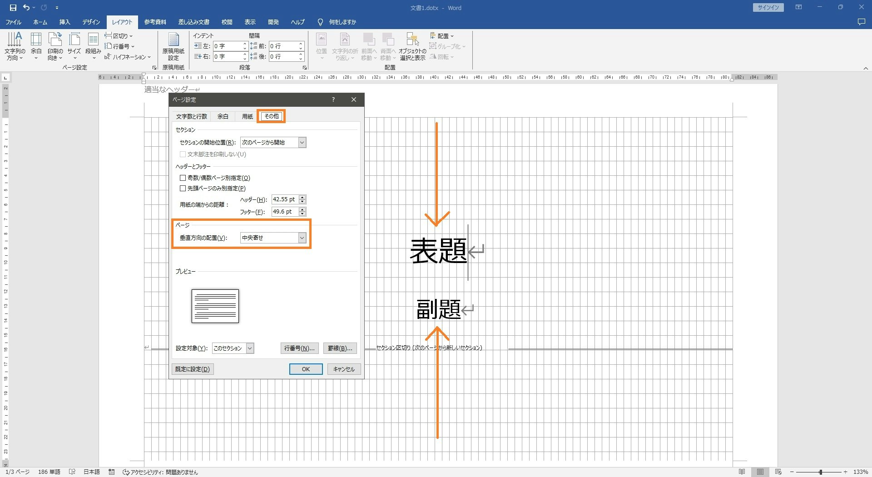Click the ヘッダー distance input field

click(285, 199)
